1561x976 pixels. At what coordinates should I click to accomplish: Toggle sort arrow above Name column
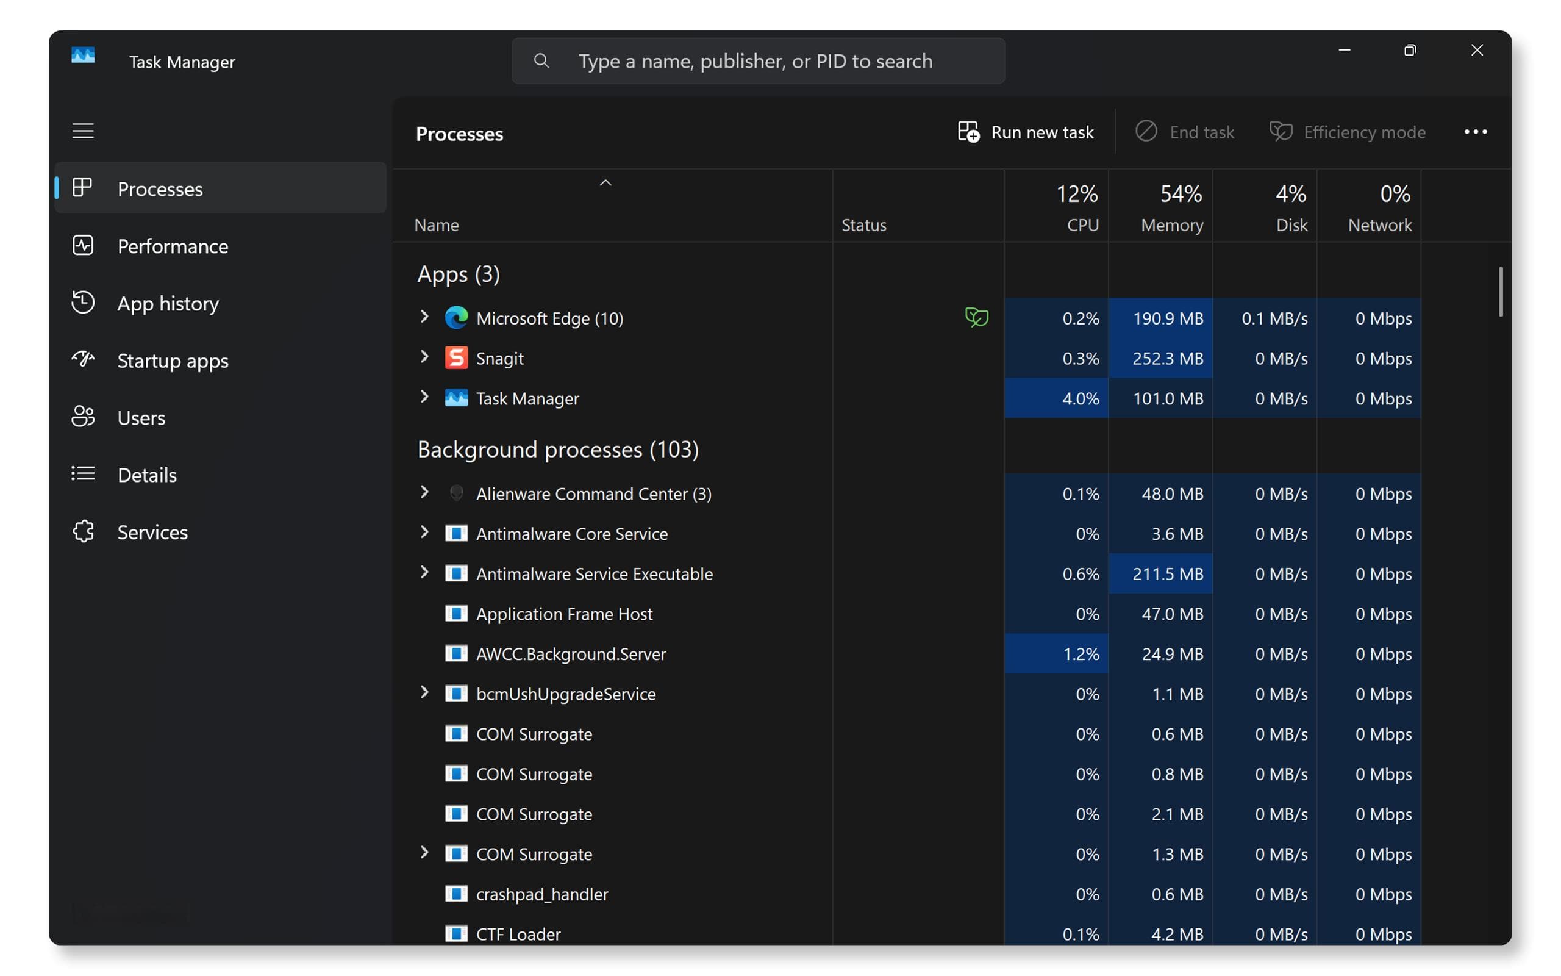[x=605, y=184]
